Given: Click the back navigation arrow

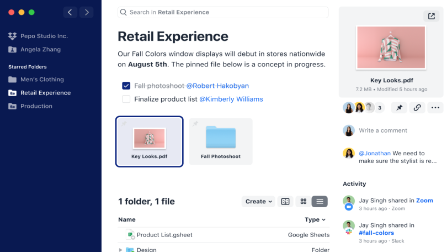Looking at the screenshot, I should click(70, 12).
